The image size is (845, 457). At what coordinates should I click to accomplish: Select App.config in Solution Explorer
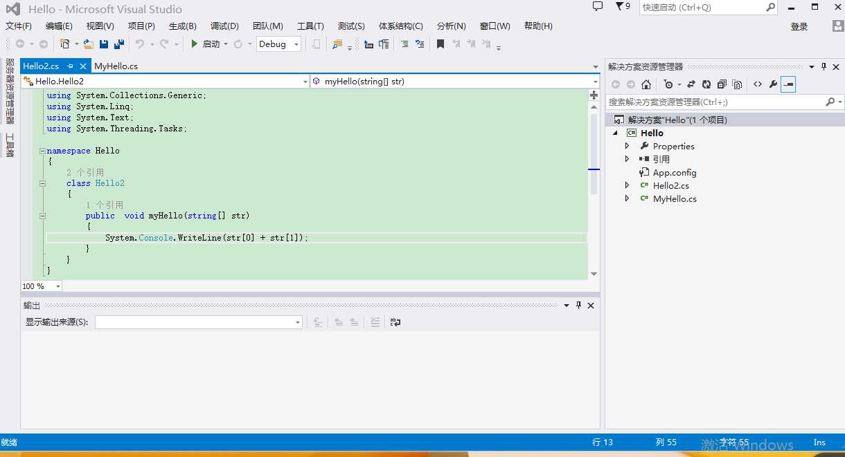point(675,172)
